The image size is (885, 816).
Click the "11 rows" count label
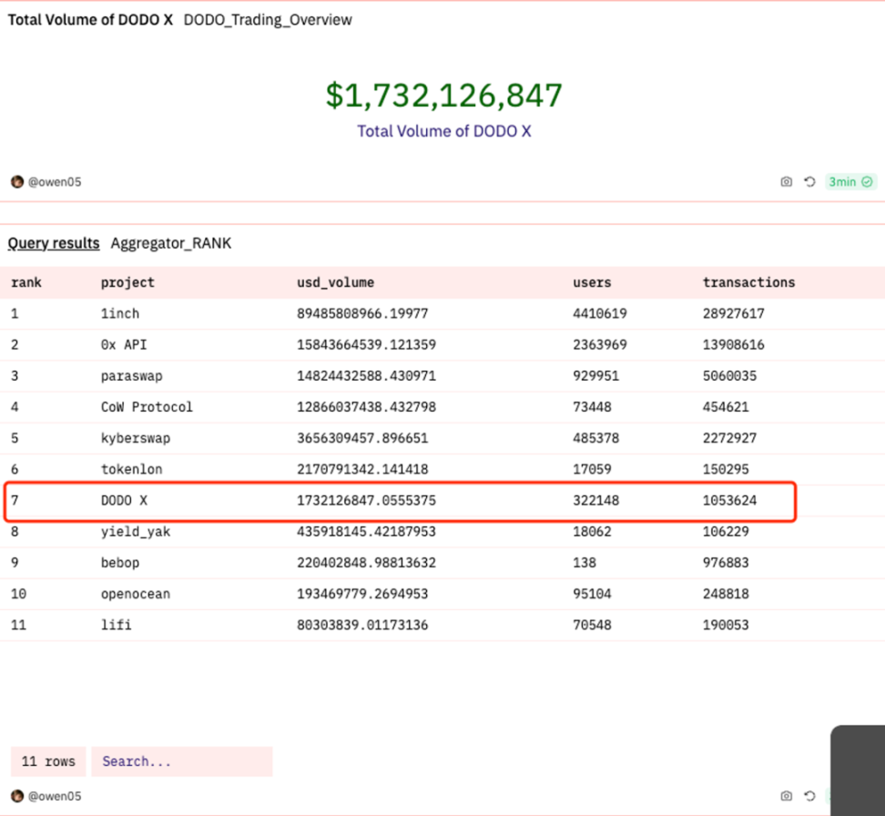(x=48, y=761)
